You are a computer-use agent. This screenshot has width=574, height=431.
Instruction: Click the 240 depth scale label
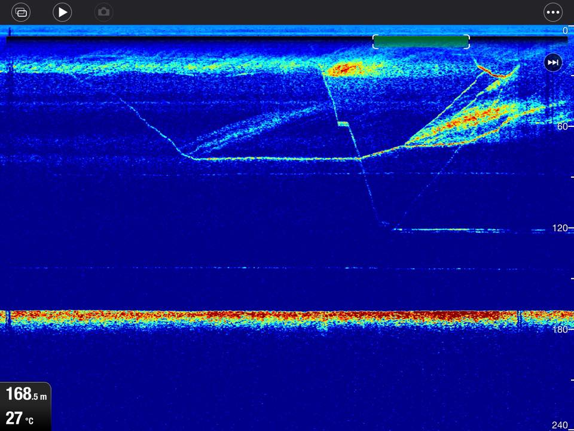click(x=560, y=425)
